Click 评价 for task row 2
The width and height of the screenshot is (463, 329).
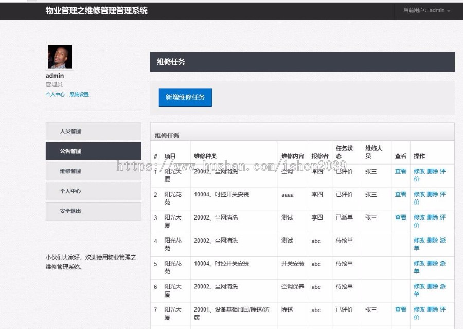(x=442, y=194)
